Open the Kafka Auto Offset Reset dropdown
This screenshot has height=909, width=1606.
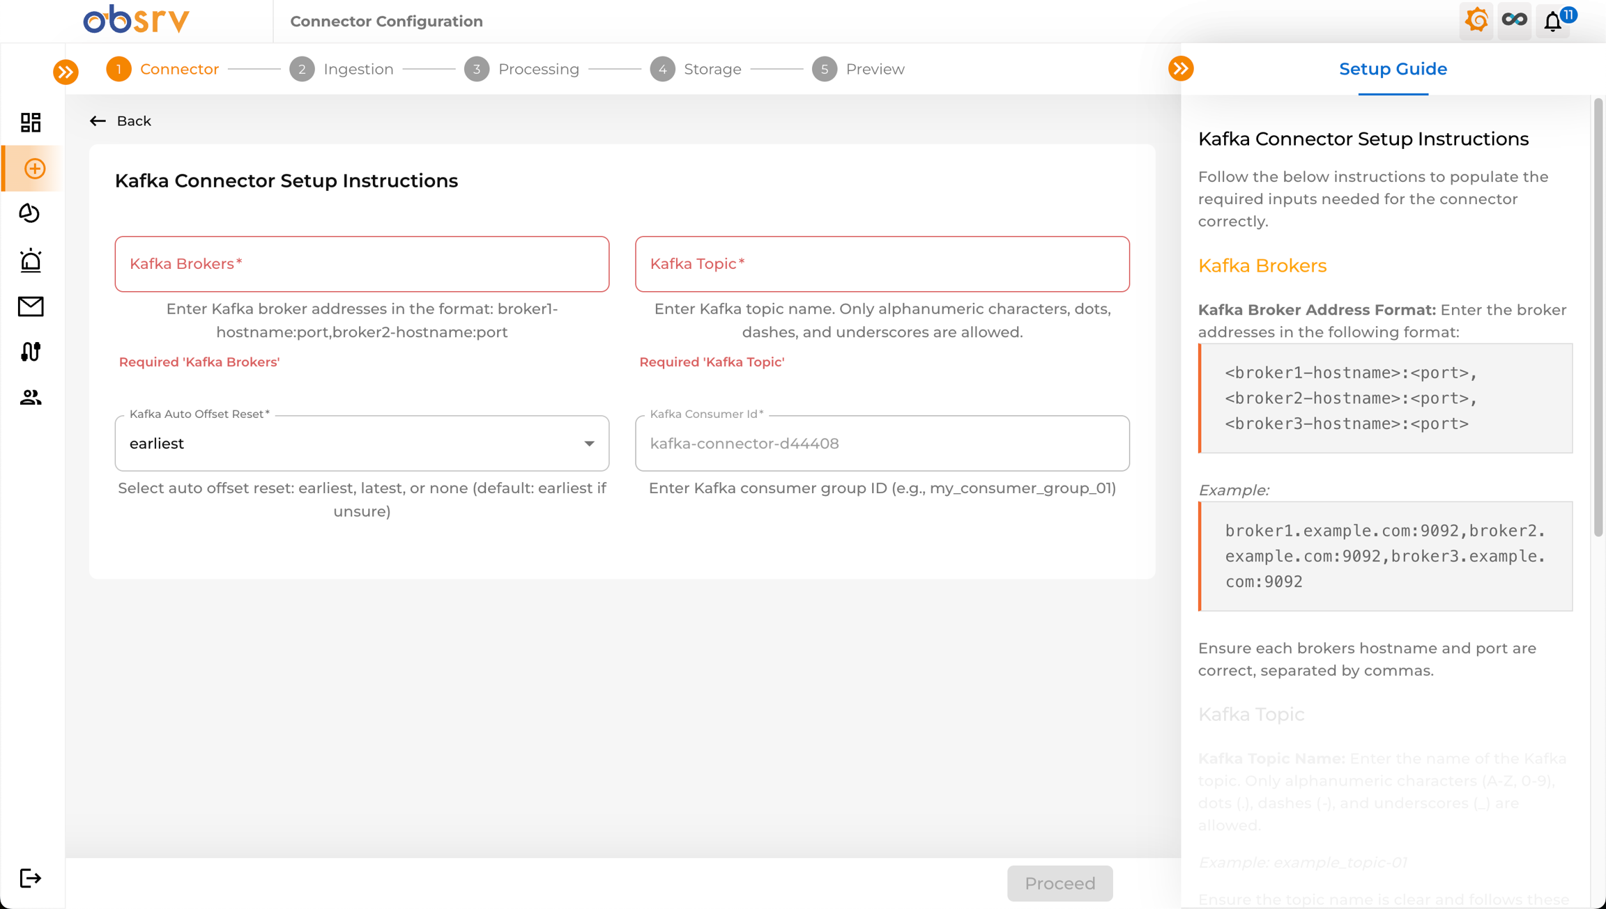[362, 444]
